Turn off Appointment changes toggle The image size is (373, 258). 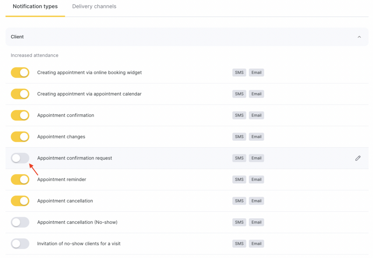pyautogui.click(x=20, y=137)
